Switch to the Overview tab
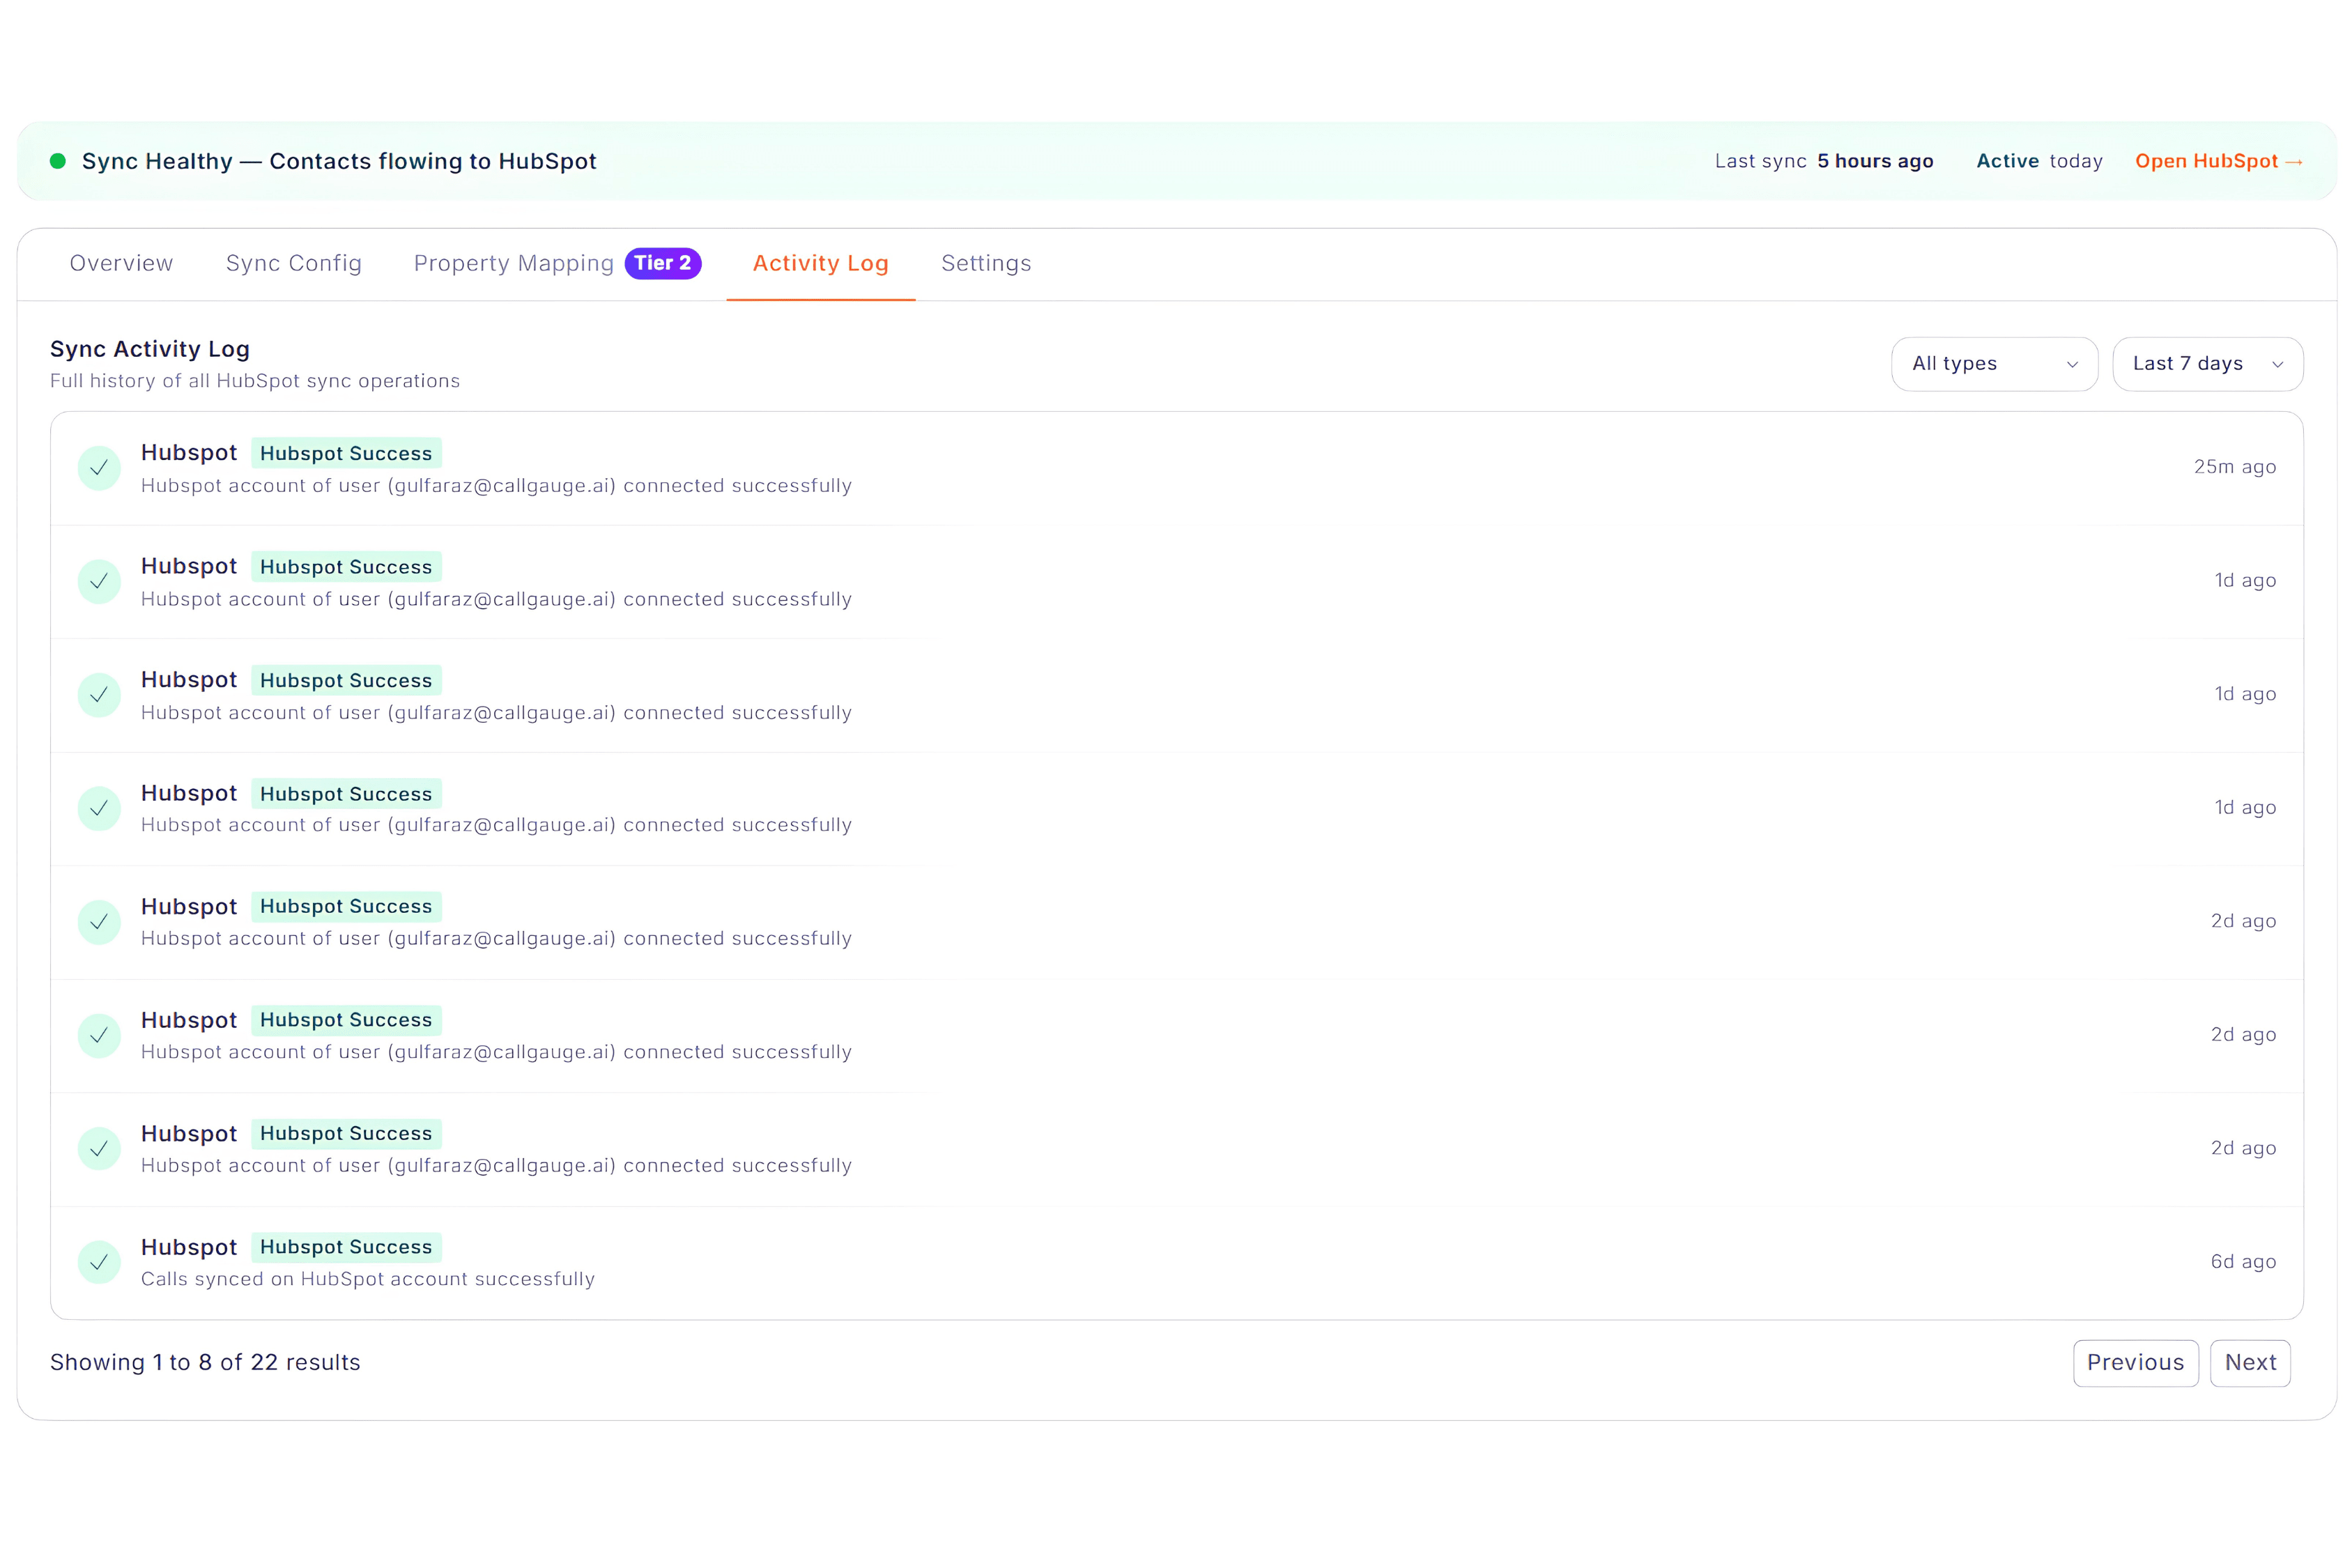Viewport: 2352px width, 1568px height. click(x=121, y=263)
